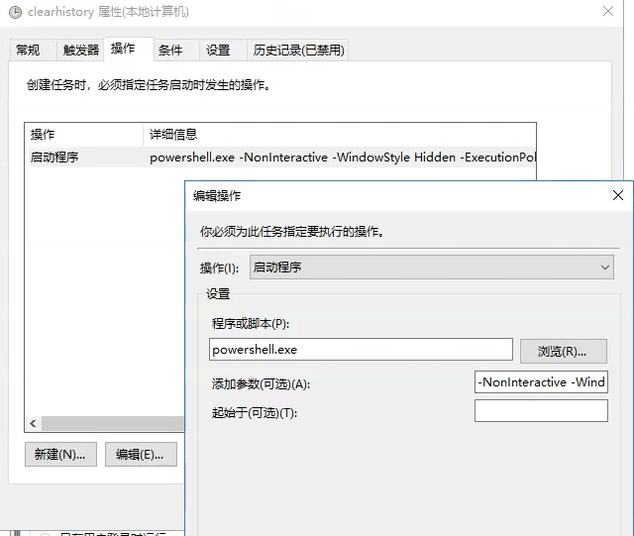Close the 编辑操作 dialog

click(x=618, y=195)
